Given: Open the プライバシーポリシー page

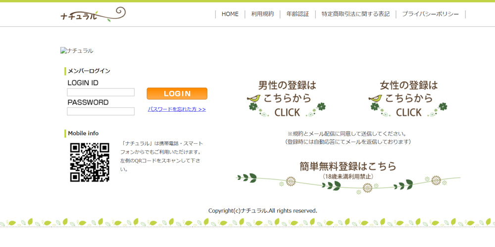Looking at the screenshot, I should click(430, 14).
